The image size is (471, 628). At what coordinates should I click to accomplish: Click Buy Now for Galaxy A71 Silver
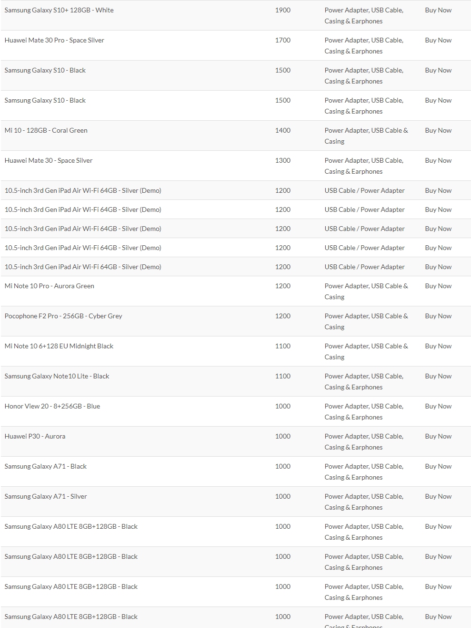[x=438, y=496]
